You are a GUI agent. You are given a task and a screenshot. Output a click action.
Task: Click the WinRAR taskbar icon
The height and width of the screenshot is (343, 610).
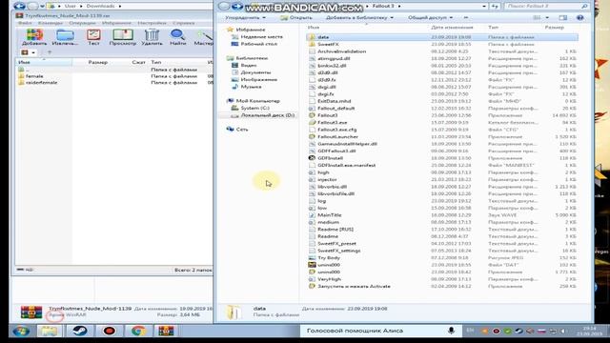(166, 331)
